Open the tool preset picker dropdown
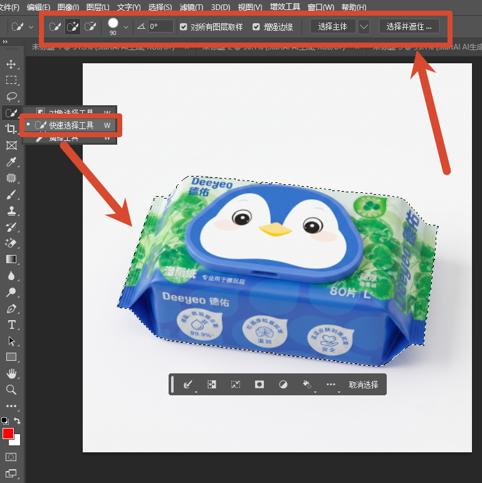Image resolution: width=482 pixels, height=483 pixels. [x=31, y=27]
